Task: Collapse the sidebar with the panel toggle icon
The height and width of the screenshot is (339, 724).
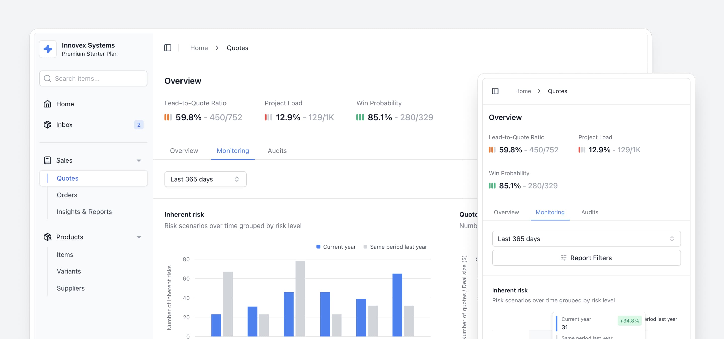Action: point(167,48)
